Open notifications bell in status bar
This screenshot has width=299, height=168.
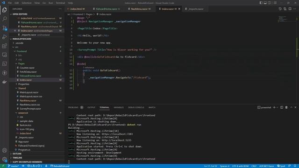295,166
